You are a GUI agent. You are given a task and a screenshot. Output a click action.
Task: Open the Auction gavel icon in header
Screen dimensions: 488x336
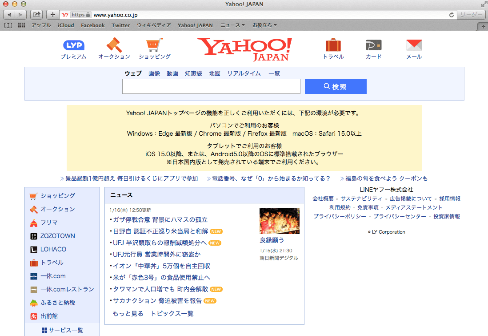114,45
